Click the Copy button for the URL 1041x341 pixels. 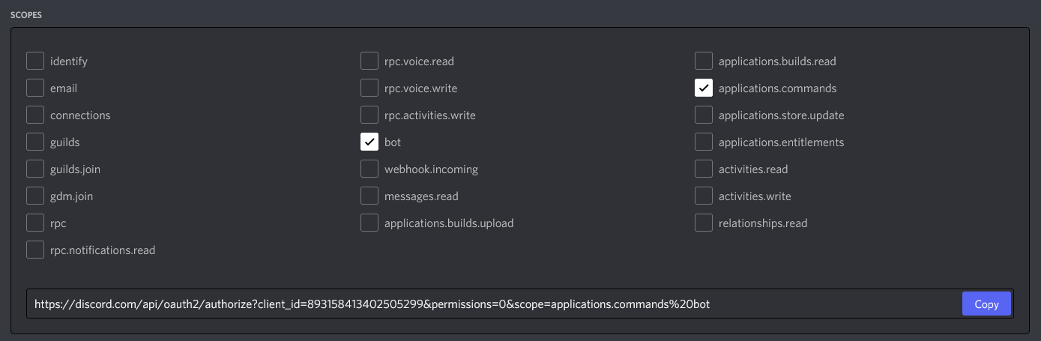(x=986, y=304)
